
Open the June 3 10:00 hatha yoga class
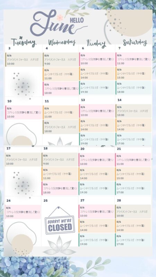[x=24, y=60]
